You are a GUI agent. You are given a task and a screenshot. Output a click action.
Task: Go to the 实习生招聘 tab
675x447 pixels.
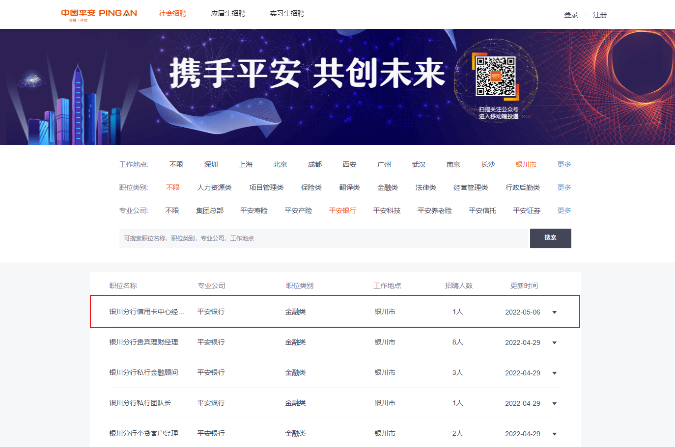click(287, 14)
